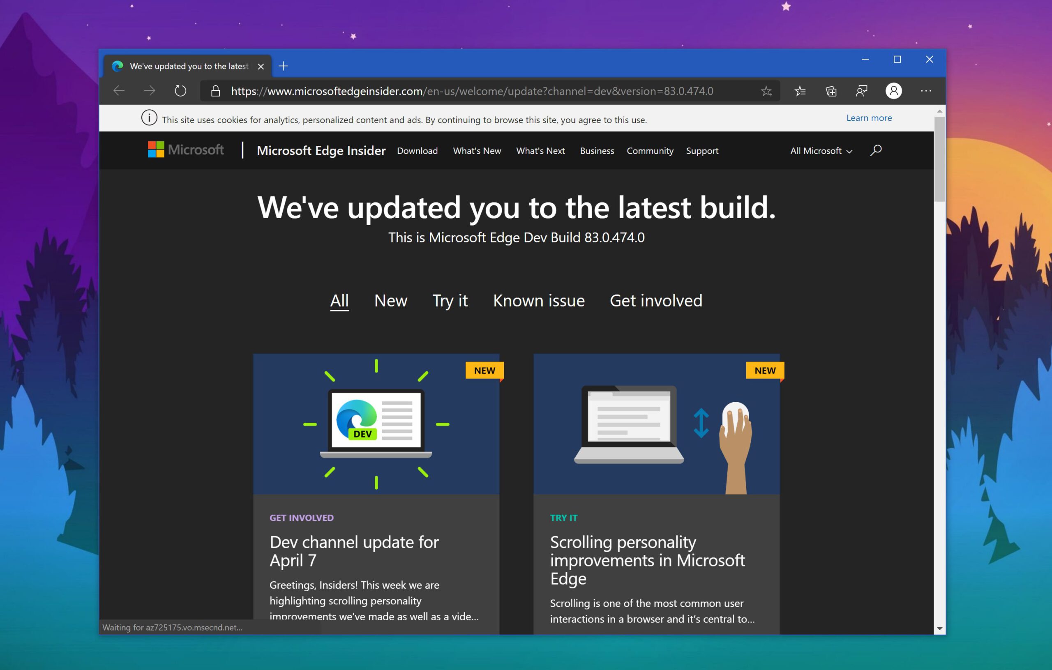
Task: Click the 'Get involved' navigation filter
Action: [656, 301]
